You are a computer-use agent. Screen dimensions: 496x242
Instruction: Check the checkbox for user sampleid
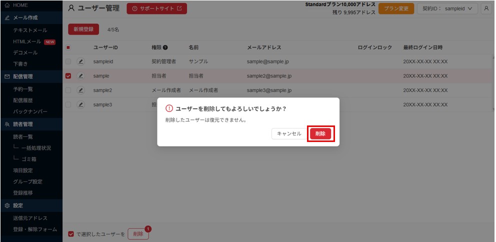coord(68,61)
